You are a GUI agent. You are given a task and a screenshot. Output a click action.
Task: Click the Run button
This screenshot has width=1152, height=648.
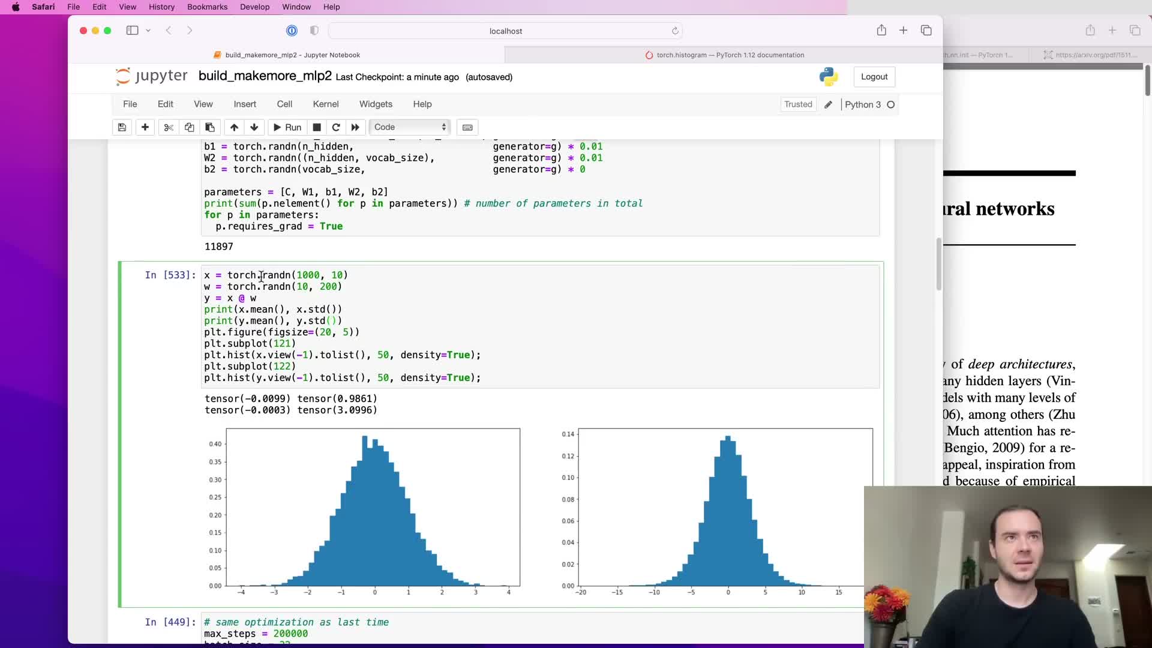pos(287,127)
